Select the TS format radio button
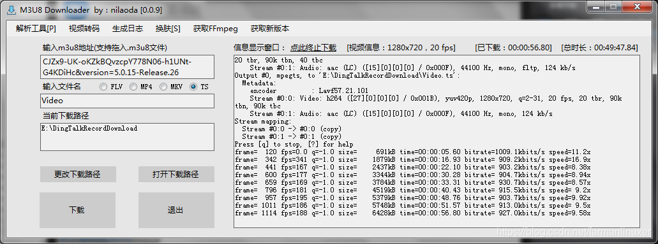Image resolution: width=658 pixels, height=244 pixels. point(193,87)
